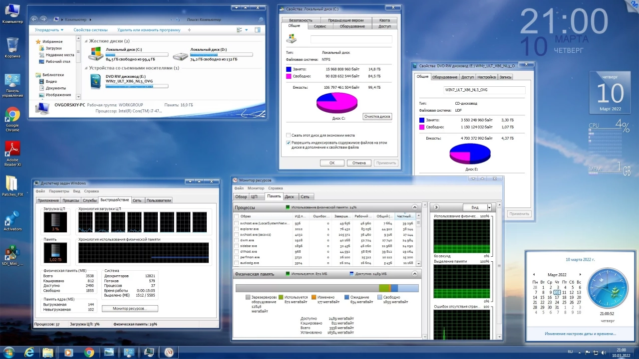Select the DVD RW дисковод (E:) icon
The image size is (639, 359).
(96, 81)
